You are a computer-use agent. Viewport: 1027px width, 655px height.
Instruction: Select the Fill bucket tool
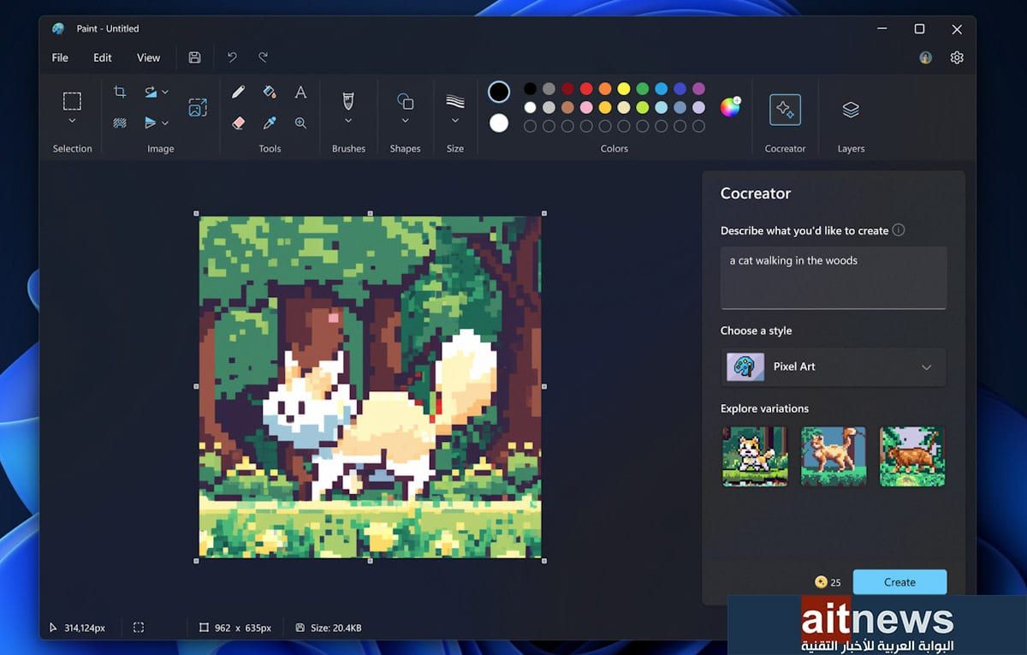point(270,92)
